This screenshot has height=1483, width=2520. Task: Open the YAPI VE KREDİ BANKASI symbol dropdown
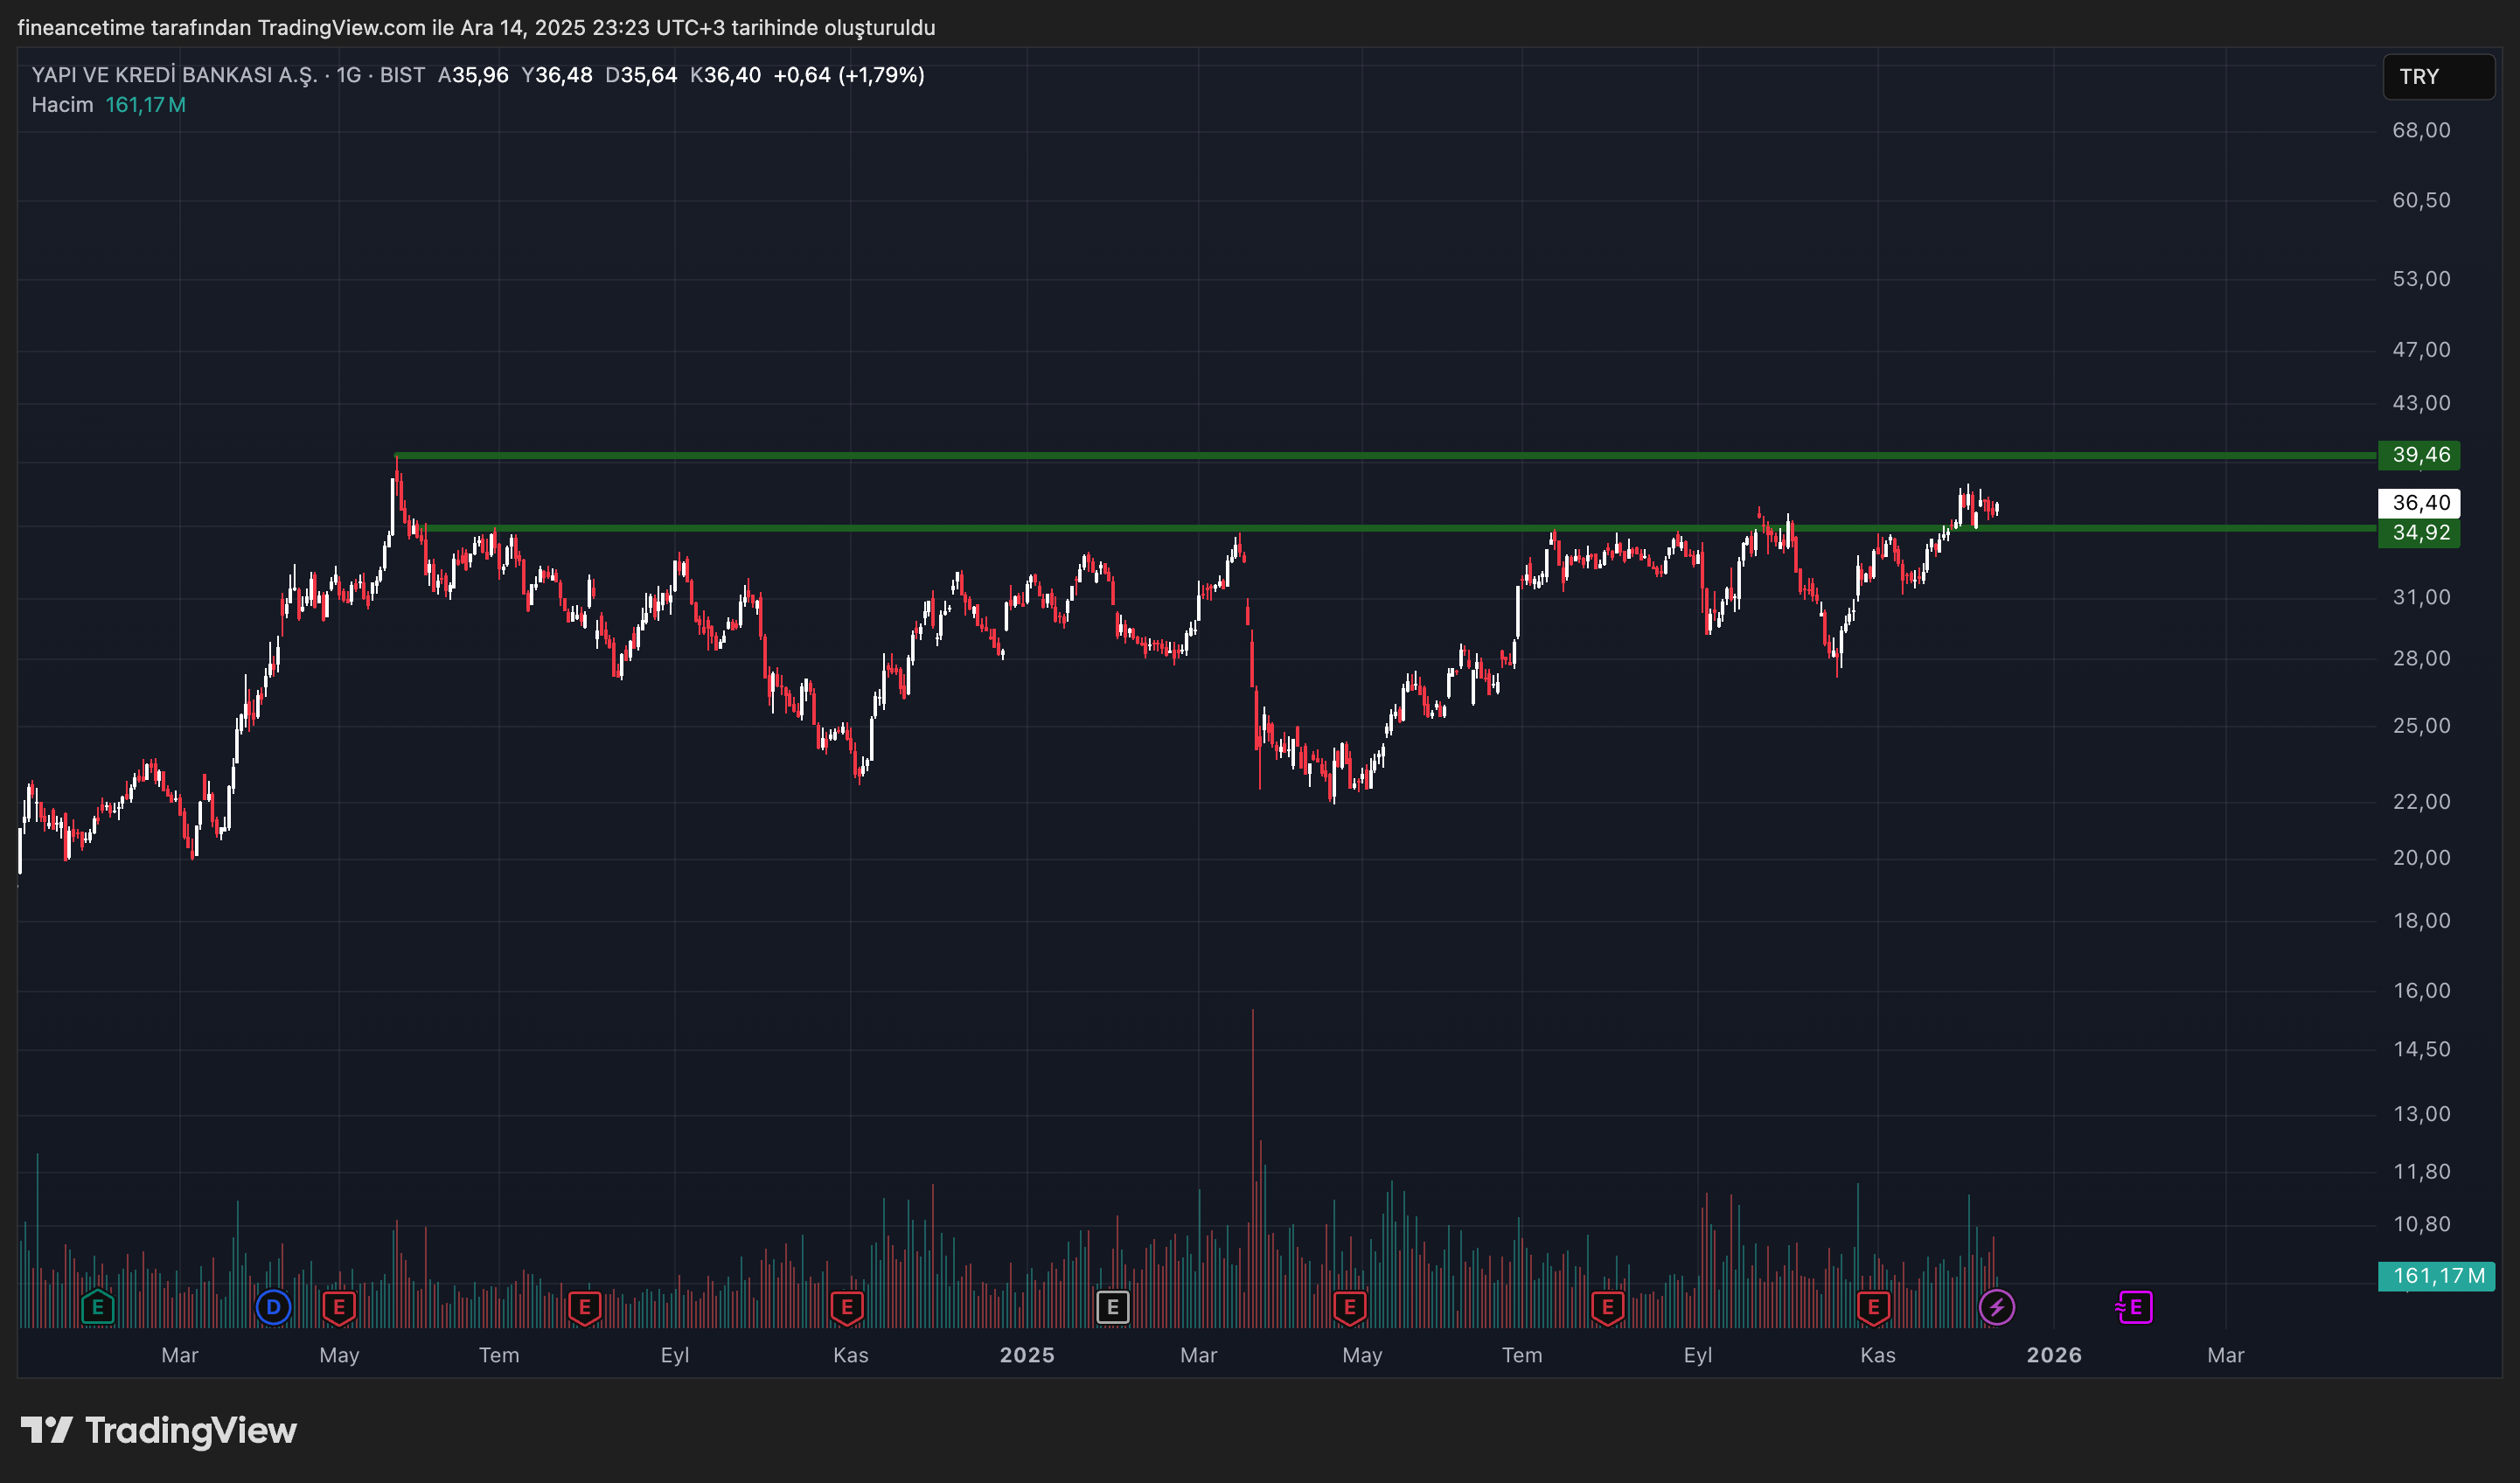point(175,74)
